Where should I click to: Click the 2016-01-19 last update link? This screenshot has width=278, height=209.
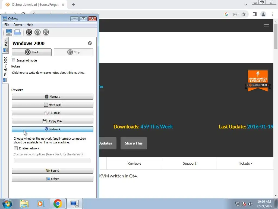[260, 127]
